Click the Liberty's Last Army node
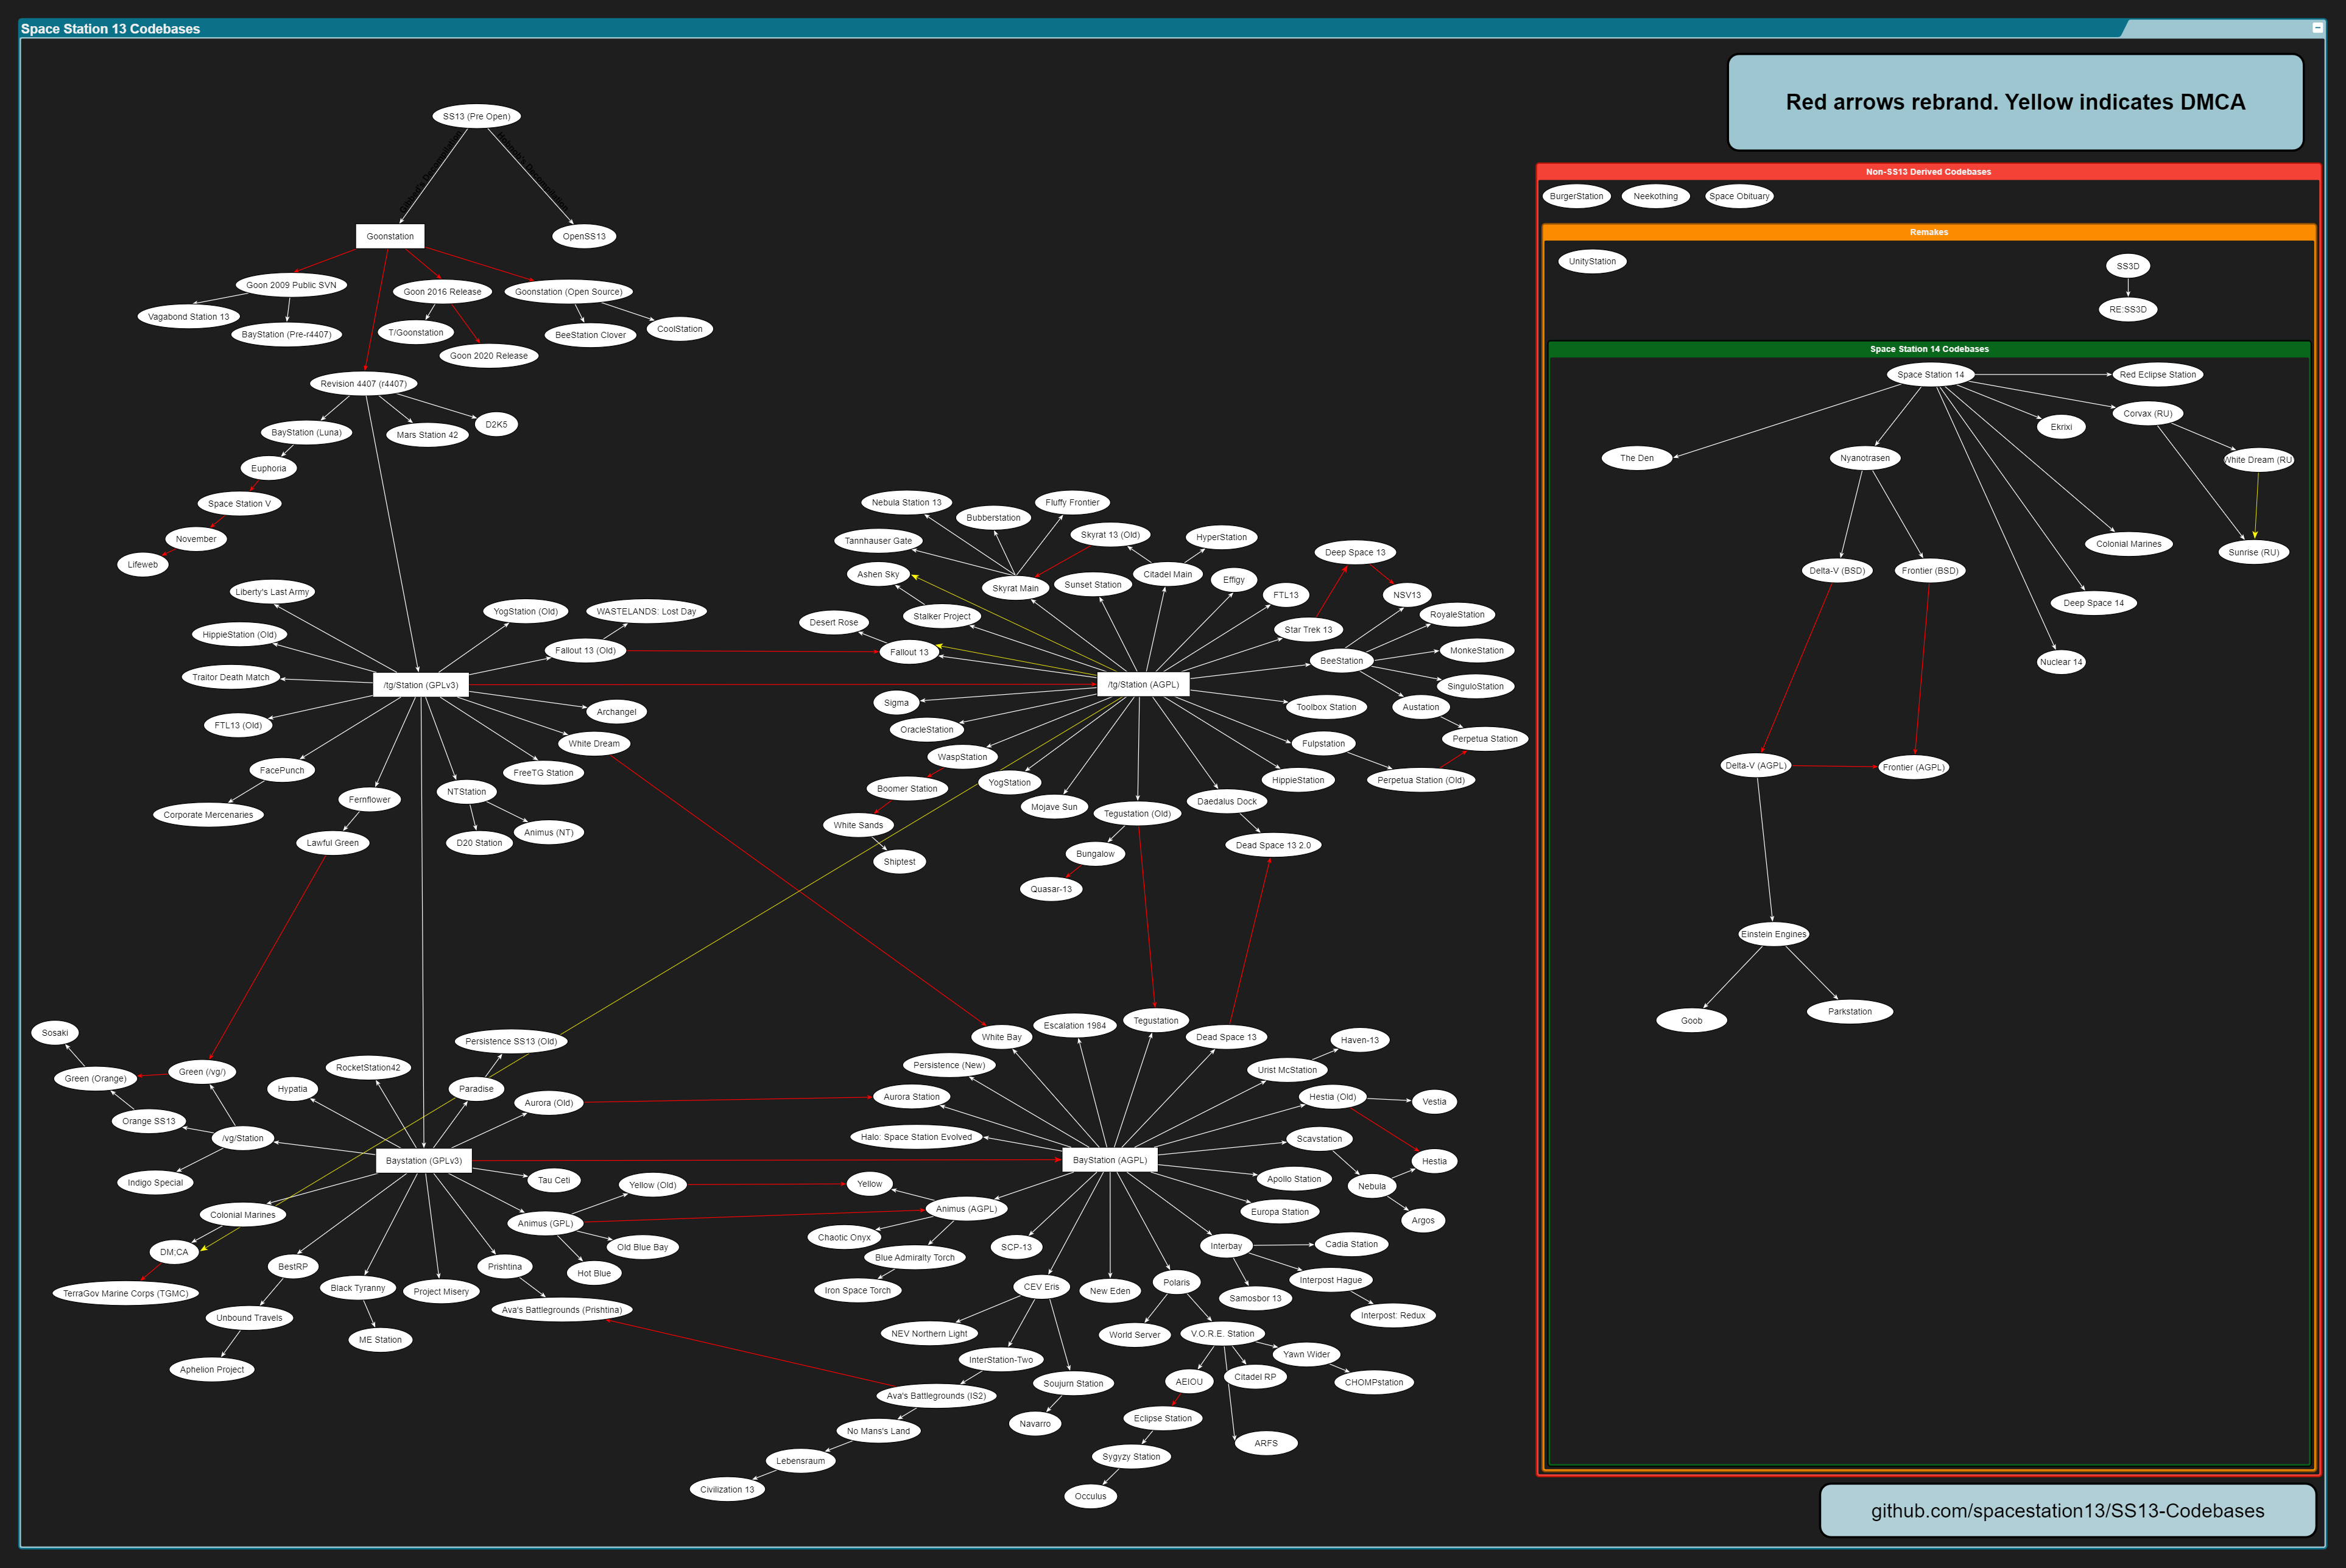 (x=272, y=592)
